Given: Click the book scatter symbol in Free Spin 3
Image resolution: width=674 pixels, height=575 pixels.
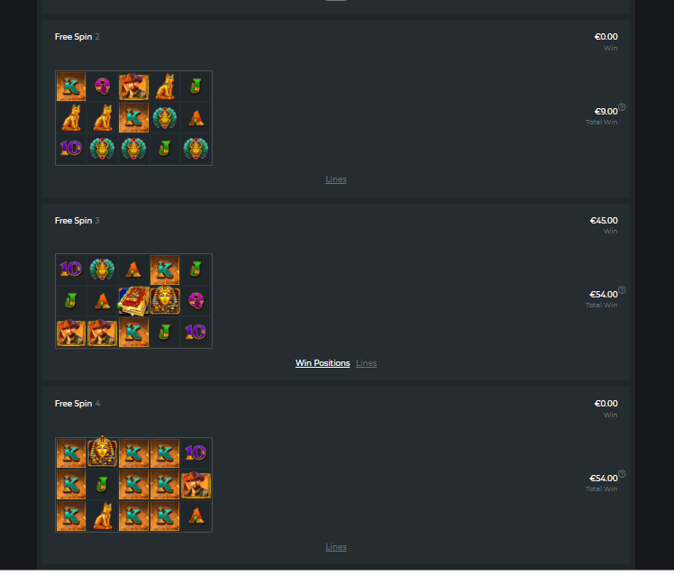Looking at the screenshot, I should (x=133, y=301).
